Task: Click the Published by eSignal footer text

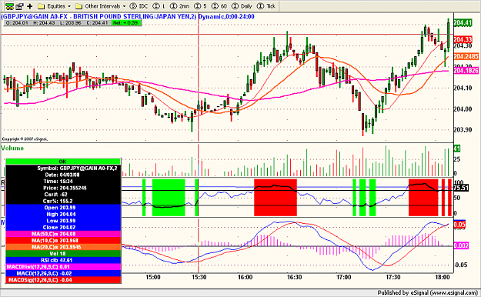Action: point(427,292)
